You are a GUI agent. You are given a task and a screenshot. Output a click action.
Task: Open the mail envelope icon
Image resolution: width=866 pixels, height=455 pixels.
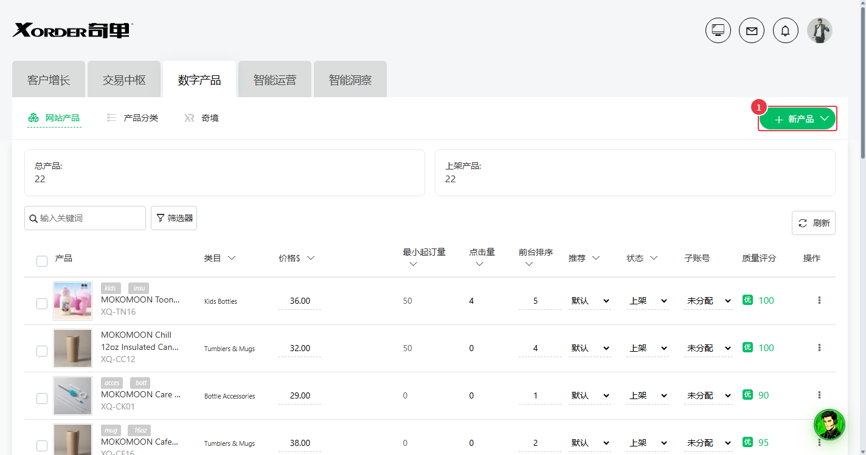(752, 30)
